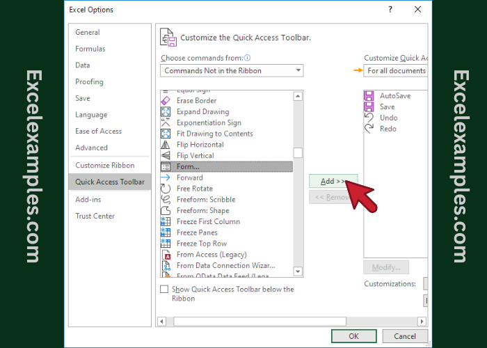The width and height of the screenshot is (487, 348).
Task: Click the AutoSave icon in right list
Action: click(x=369, y=95)
